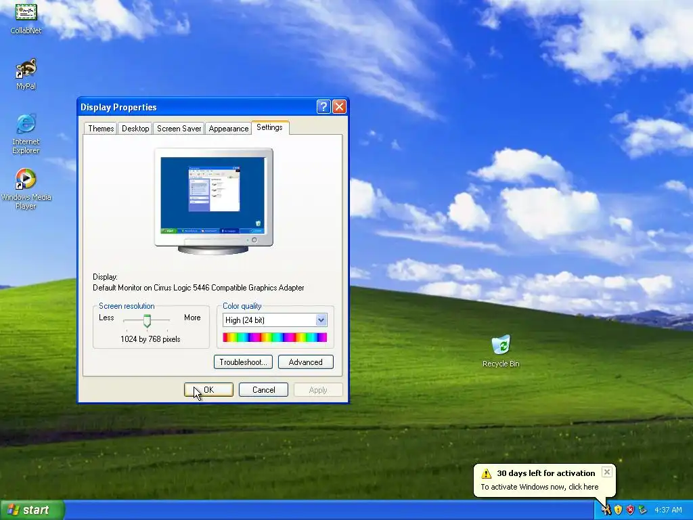Select the MyPal desktop shortcut
The image size is (693, 520).
26,74
